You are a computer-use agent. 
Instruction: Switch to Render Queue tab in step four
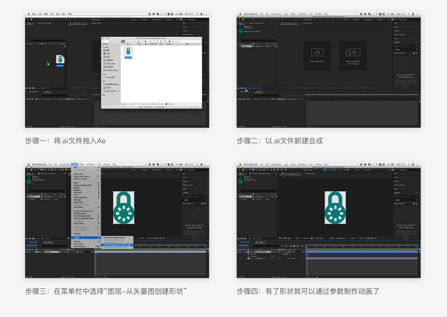(245, 242)
